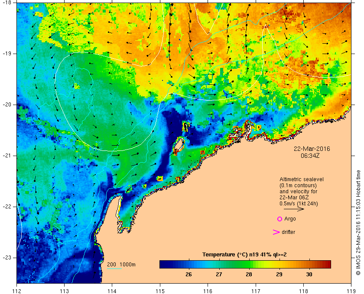This screenshot has height=294, width=364.
Task: Click the dark red end of the color bar
Action: pos(328,264)
